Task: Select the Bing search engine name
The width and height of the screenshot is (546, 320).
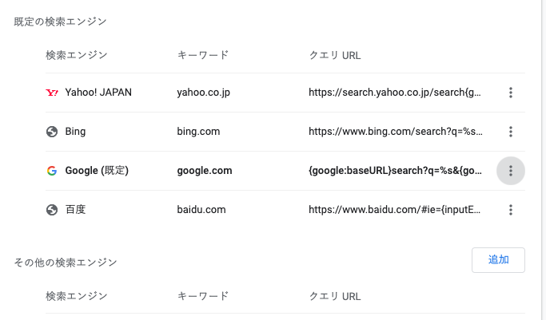Action: (x=75, y=132)
